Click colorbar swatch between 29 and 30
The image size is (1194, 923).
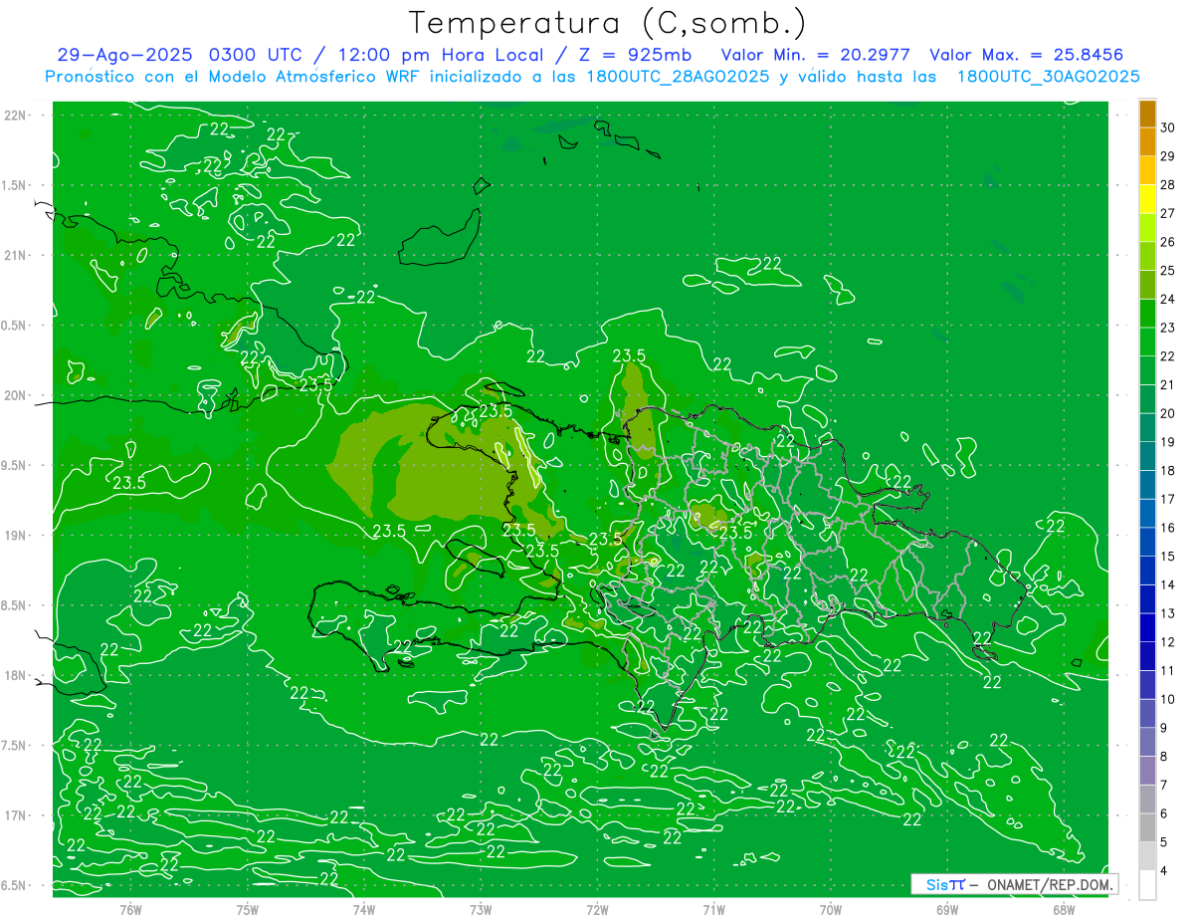1147,142
